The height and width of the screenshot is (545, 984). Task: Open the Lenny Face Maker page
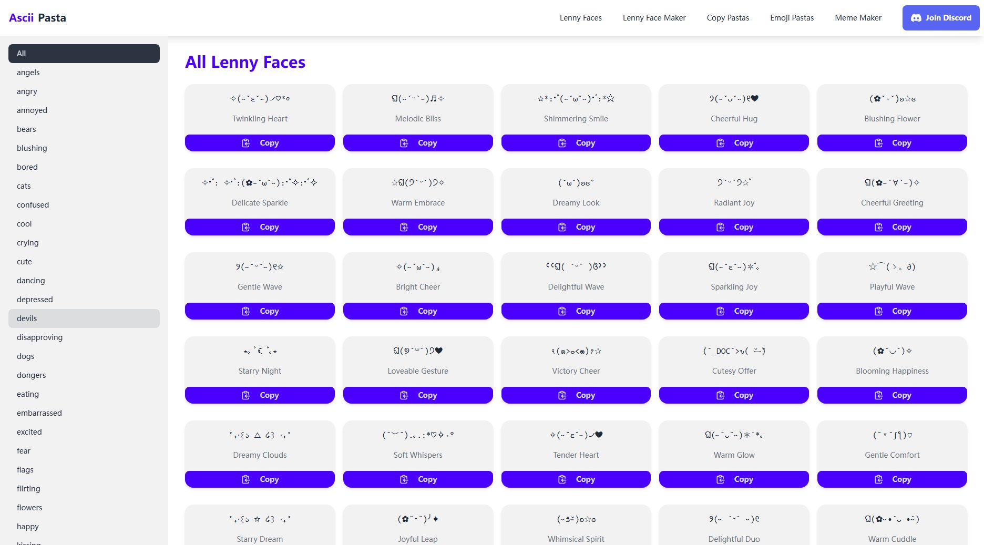point(654,18)
